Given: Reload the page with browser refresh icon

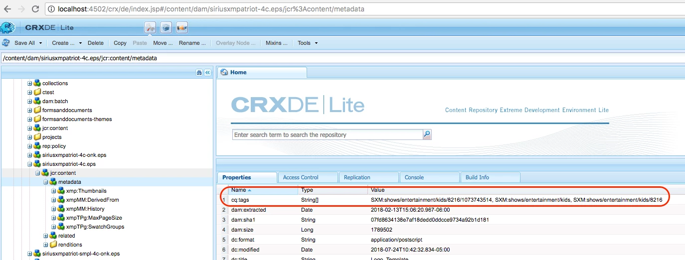Looking at the screenshot, I should coord(35,9).
